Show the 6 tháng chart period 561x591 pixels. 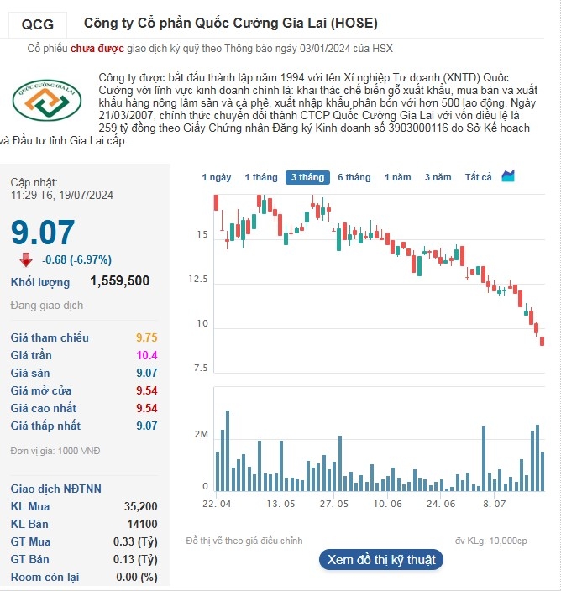tap(354, 177)
